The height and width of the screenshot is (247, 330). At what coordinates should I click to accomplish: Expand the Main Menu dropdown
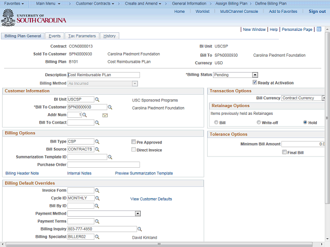pyautogui.click(x=48, y=4)
